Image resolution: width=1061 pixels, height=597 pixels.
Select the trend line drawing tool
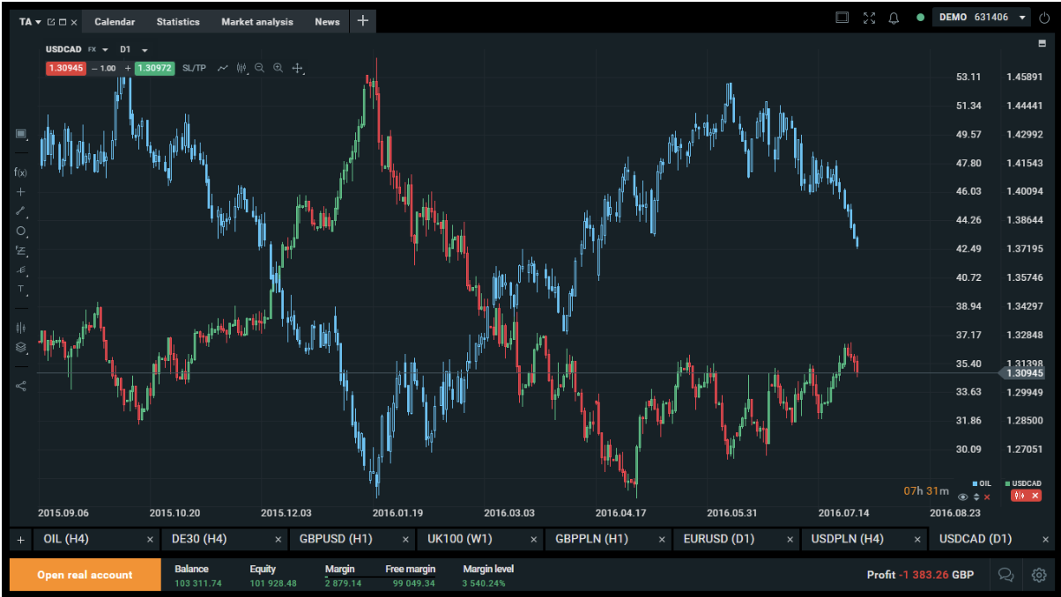click(x=21, y=211)
